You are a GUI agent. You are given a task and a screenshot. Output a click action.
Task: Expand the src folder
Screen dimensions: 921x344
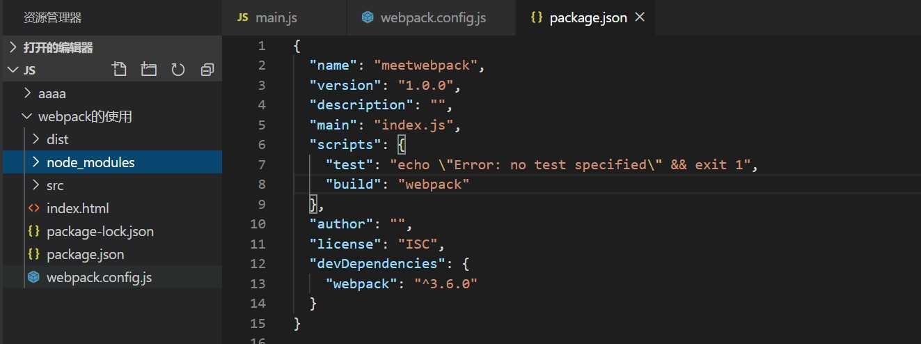tap(36, 185)
